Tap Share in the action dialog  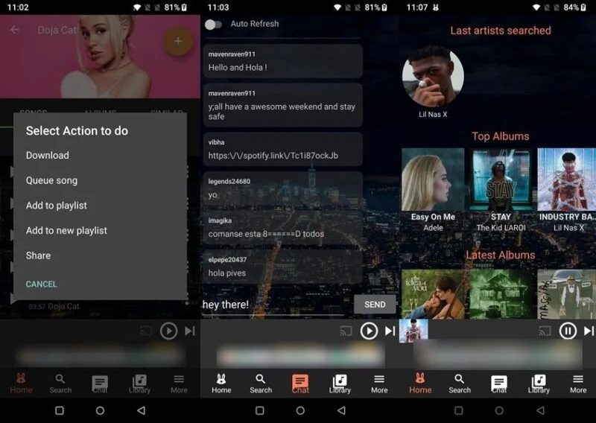[x=38, y=255]
